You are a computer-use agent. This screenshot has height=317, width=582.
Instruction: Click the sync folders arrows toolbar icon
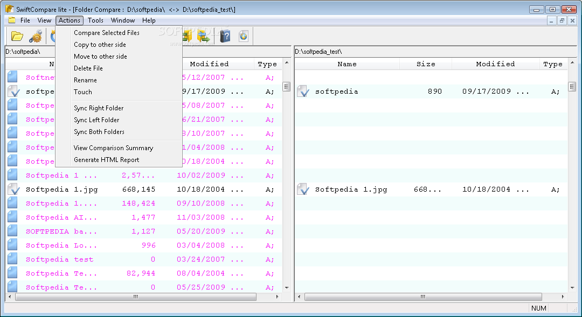[x=203, y=37]
